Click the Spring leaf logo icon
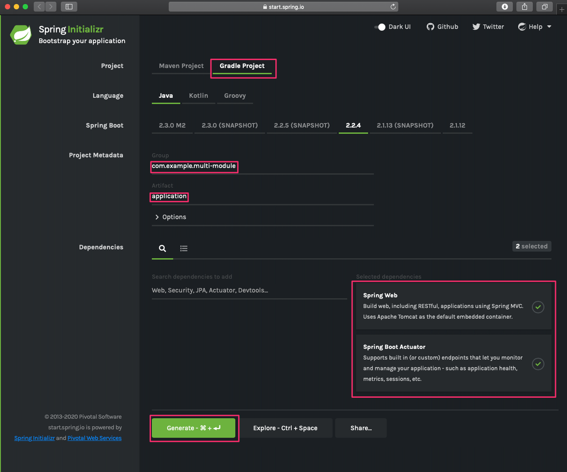 21,35
